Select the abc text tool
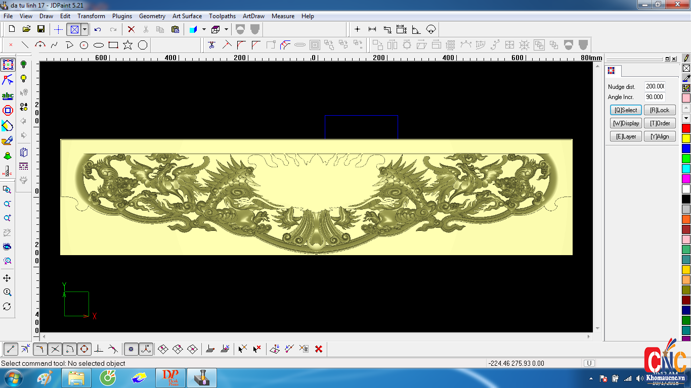This screenshot has height=388, width=691. [8, 95]
